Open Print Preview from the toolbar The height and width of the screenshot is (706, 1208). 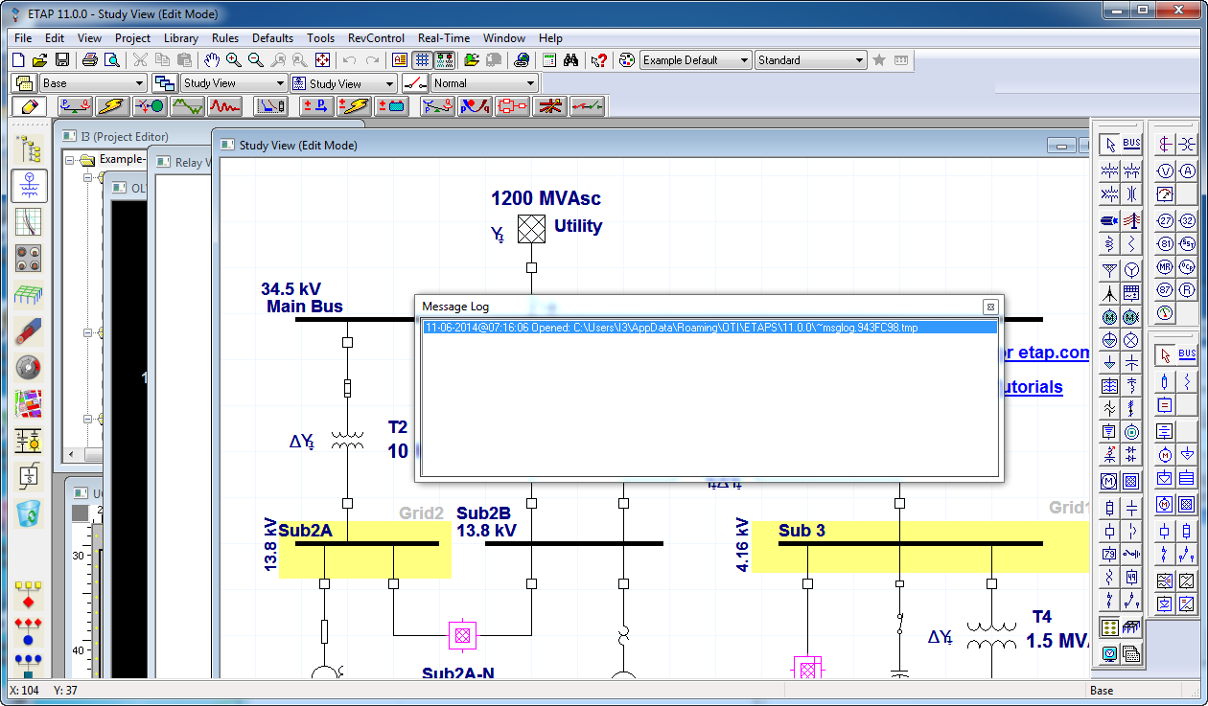coord(111,60)
